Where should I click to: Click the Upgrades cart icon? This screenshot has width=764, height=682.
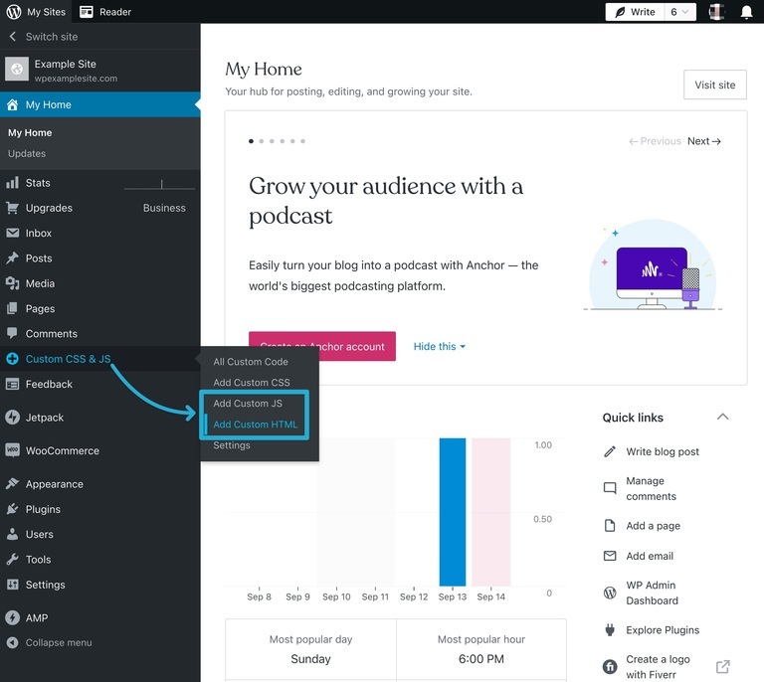coord(12,208)
